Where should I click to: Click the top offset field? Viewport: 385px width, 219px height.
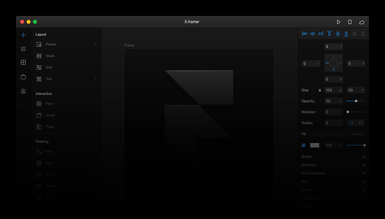point(334,46)
